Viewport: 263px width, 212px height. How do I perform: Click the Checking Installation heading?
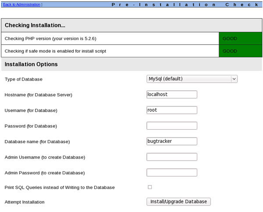click(x=35, y=25)
